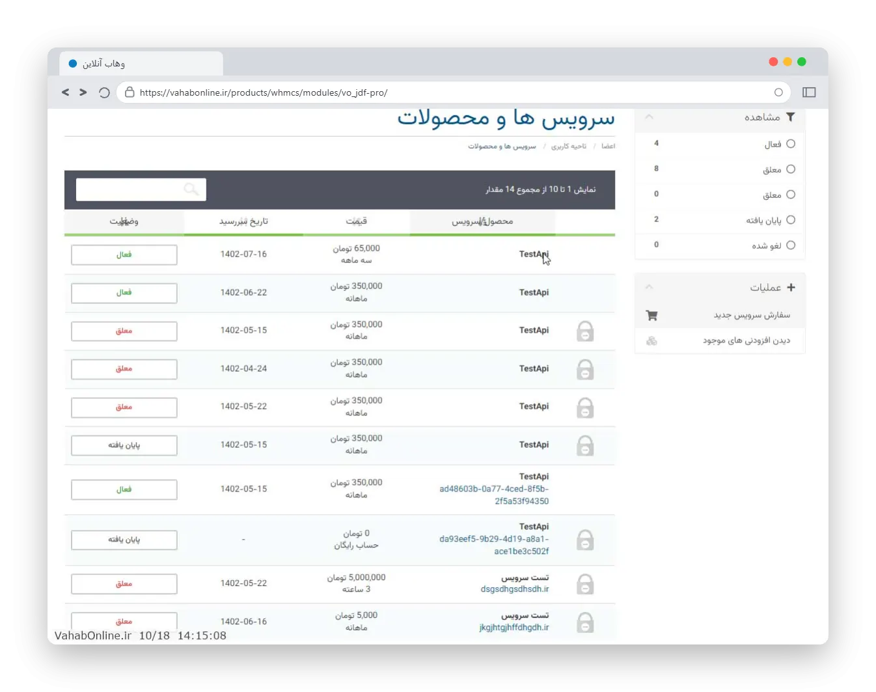
Task: Click the lock icon in the 1402-05-15 معلق row
Action: pos(585,331)
